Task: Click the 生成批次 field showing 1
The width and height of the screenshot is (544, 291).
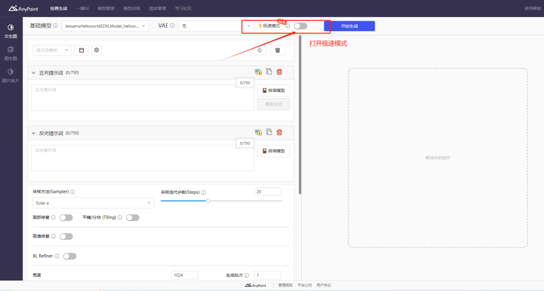Action: [x=267, y=275]
